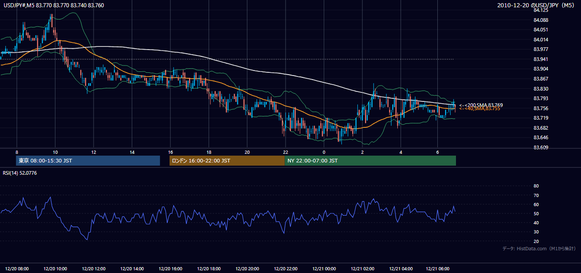Click the 12/20 10:00 time label
Viewport: 581px width, 273px height.
coord(55,269)
